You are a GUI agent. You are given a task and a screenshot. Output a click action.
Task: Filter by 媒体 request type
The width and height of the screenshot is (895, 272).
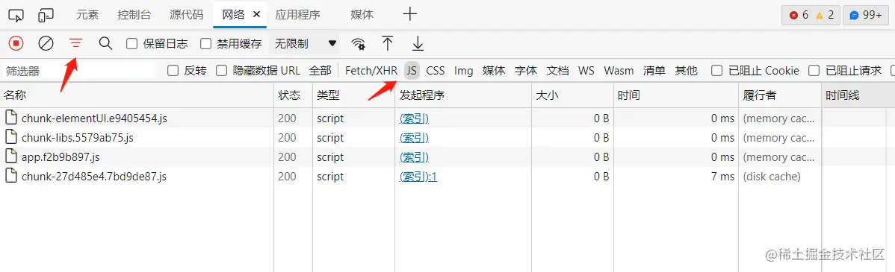[x=494, y=71]
